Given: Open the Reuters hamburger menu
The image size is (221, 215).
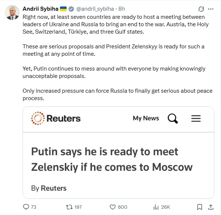Looking at the screenshot, I should (x=196, y=118).
